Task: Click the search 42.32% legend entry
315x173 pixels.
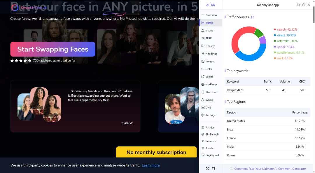Action: (286, 29)
